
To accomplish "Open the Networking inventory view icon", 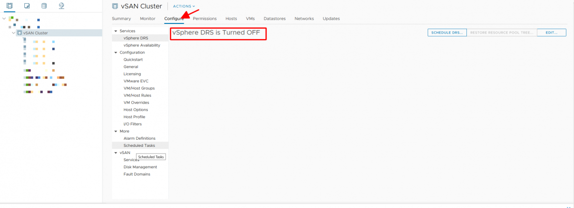I will [x=61, y=6].
